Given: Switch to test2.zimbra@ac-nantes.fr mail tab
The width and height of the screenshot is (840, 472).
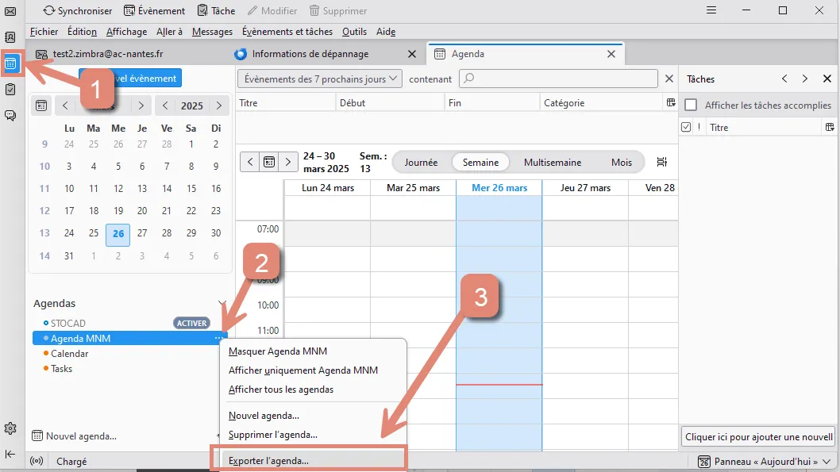Looking at the screenshot, I should tap(129, 53).
